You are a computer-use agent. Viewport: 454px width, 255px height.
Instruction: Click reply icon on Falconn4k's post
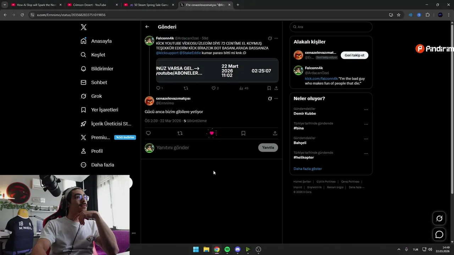pos(158,88)
